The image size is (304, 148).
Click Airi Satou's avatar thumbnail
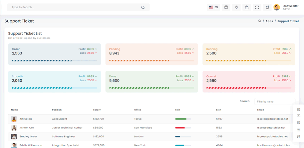point(14,119)
